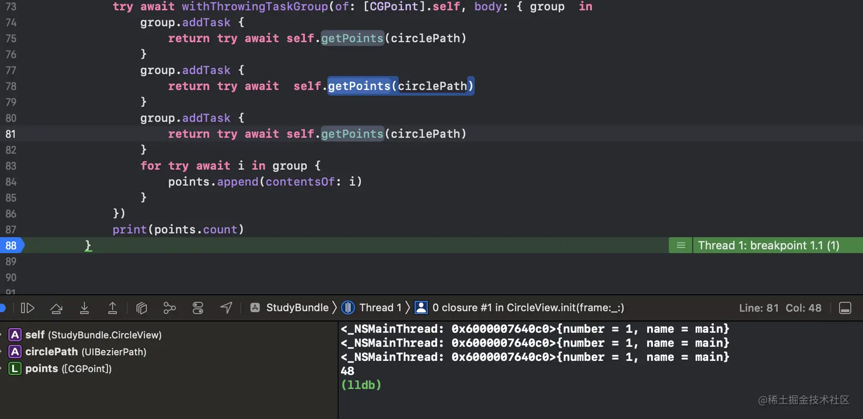Click getPoints on line 81
The image size is (863, 419).
click(352, 135)
